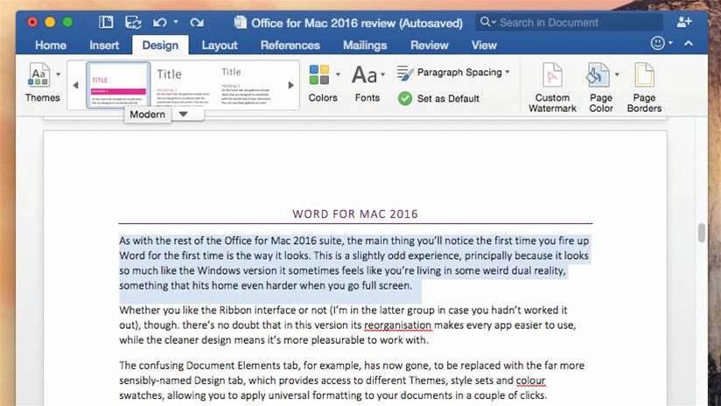
Task: Open the Mailings tab
Action: (365, 45)
